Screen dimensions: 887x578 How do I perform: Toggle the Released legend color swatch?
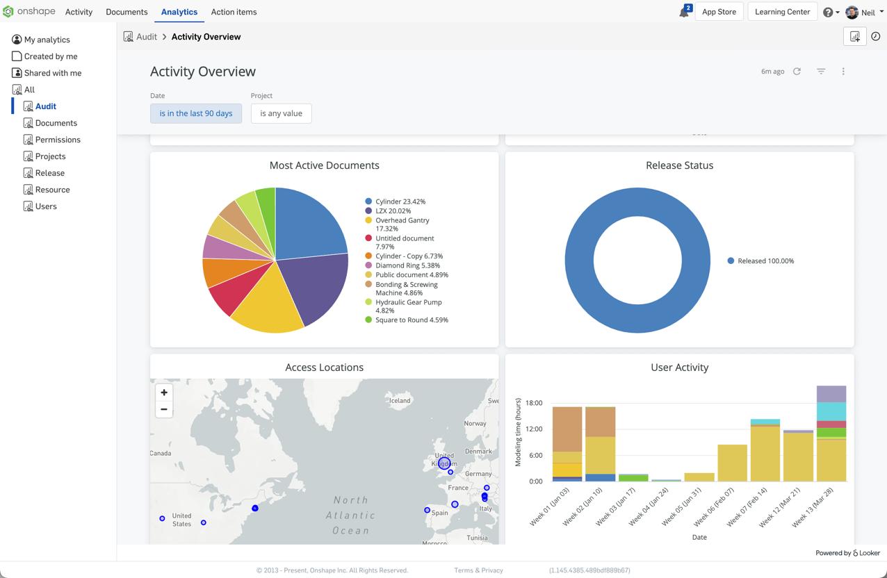point(731,261)
